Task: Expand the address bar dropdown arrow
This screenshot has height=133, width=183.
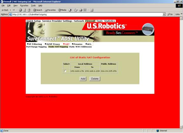Action: tap(164, 14)
